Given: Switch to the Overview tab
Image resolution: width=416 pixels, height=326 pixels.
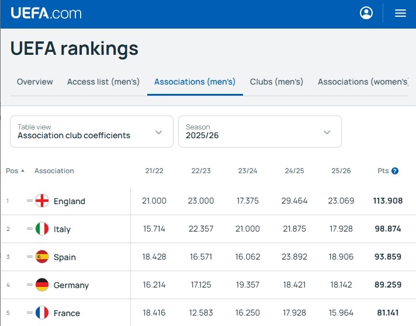Looking at the screenshot, I should click(34, 82).
